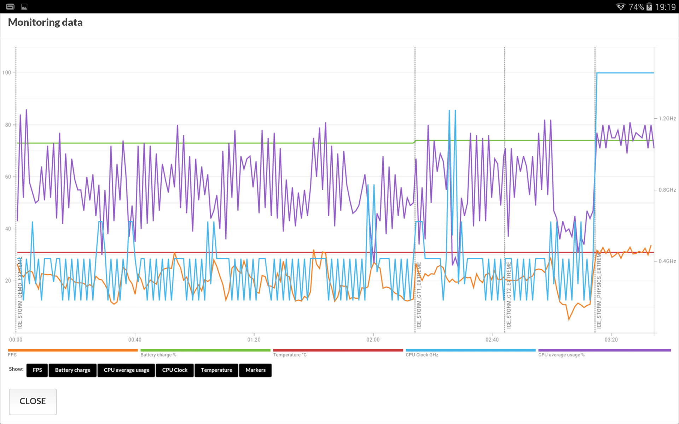
Task: Tap the battery status icon
Action: point(649,7)
